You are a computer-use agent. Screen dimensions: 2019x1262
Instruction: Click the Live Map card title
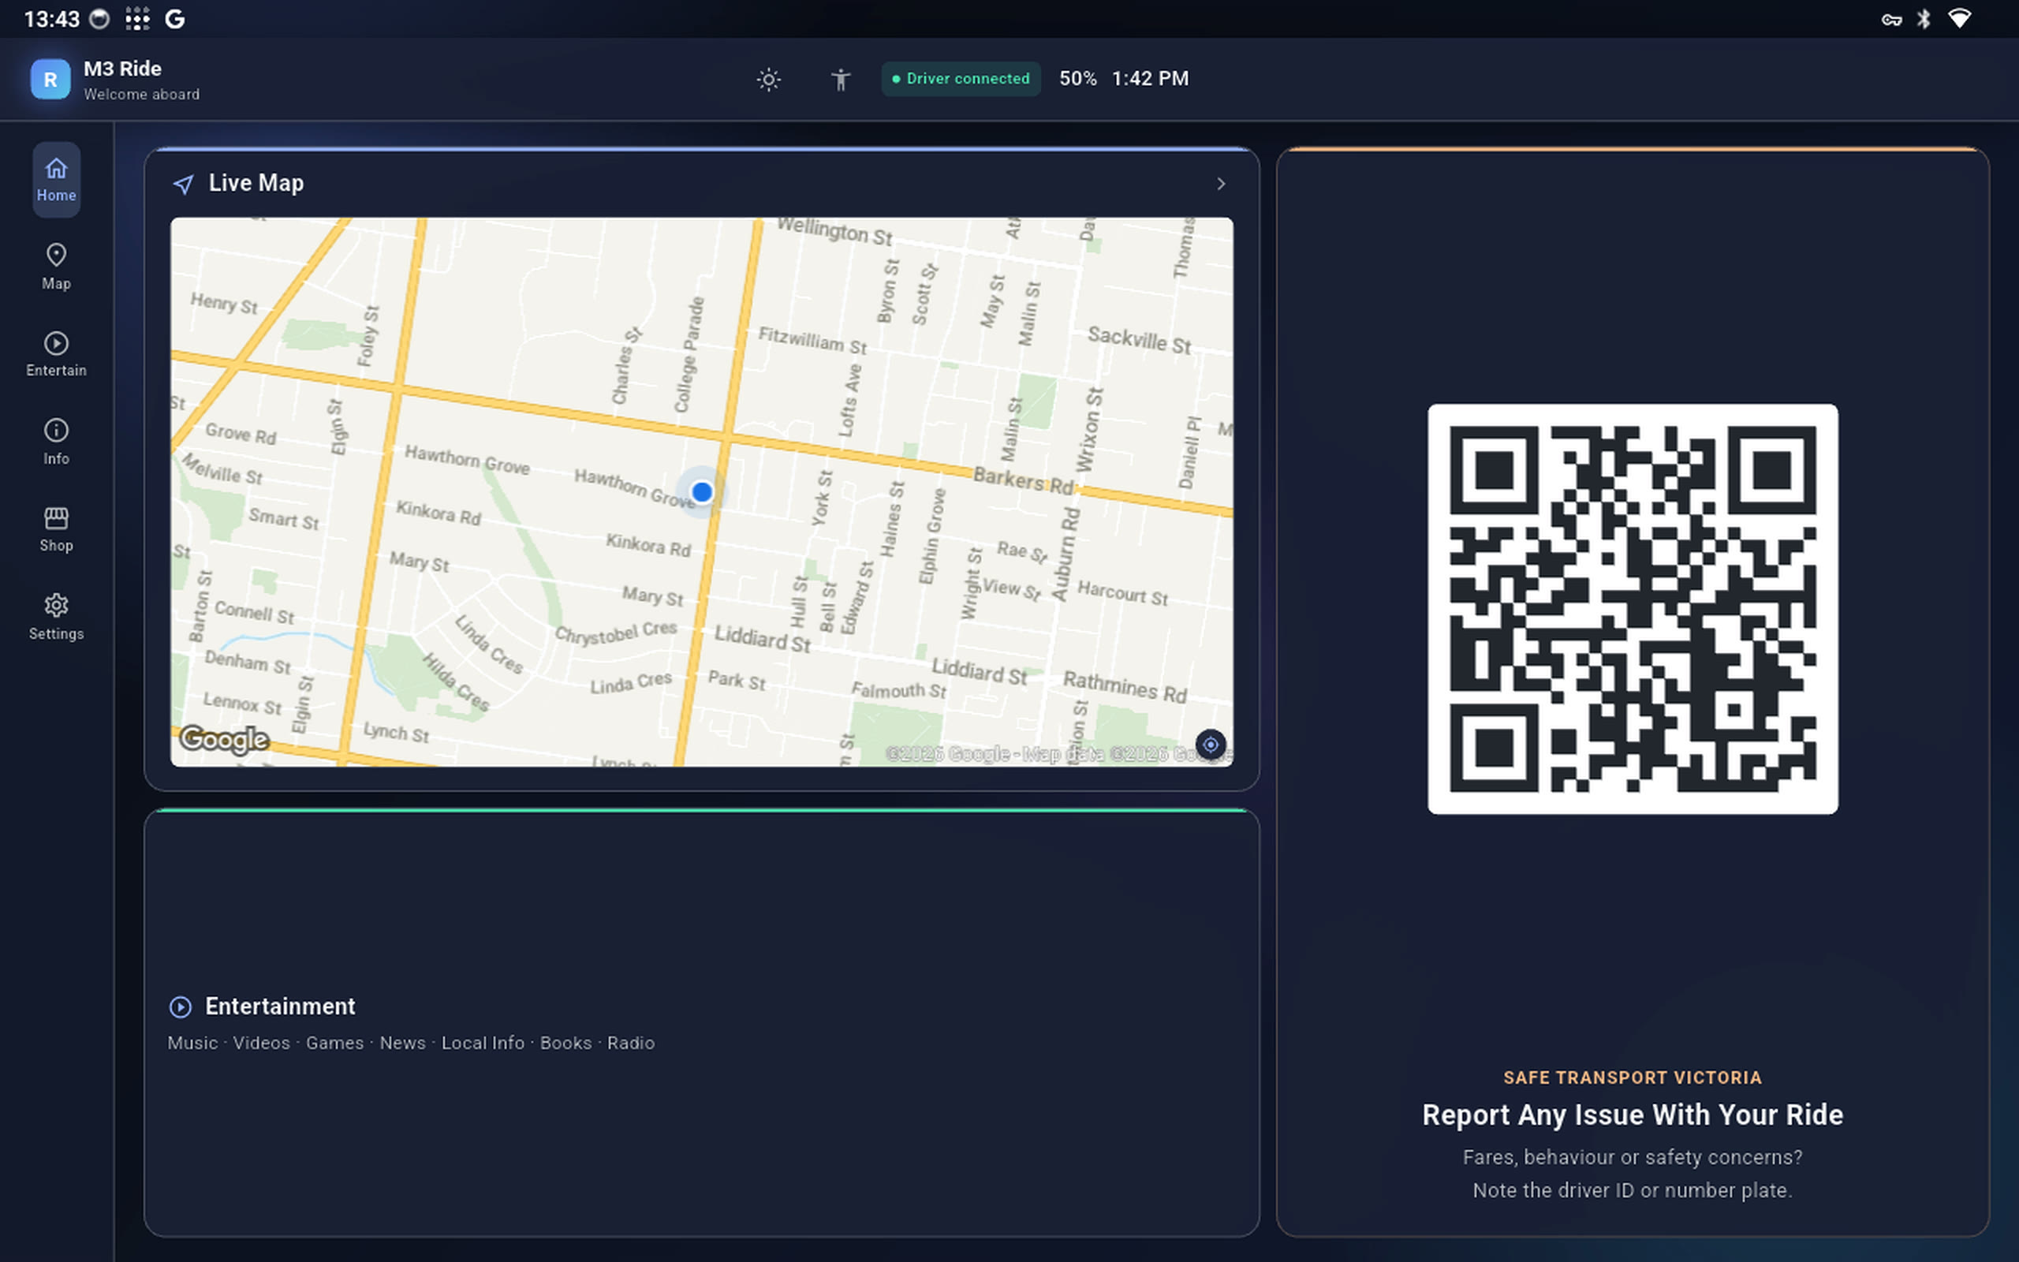click(x=256, y=183)
